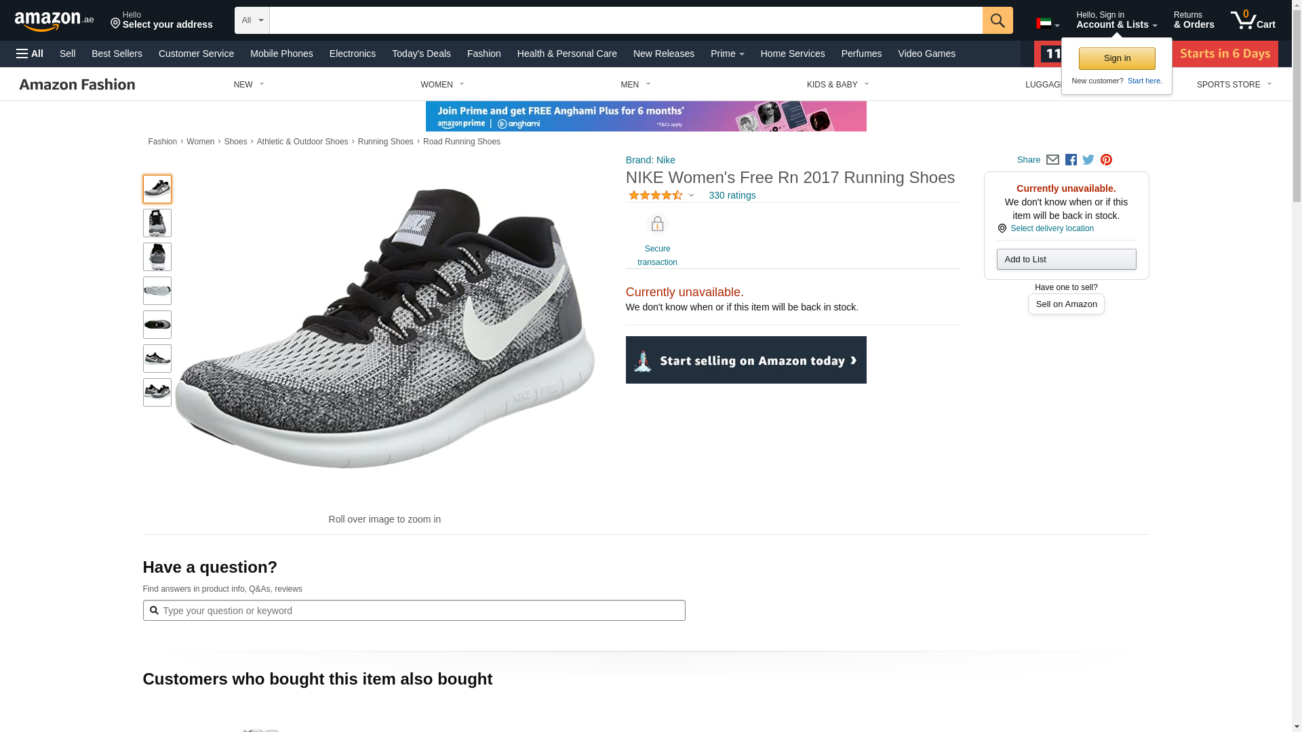Image resolution: width=1302 pixels, height=732 pixels.
Task: Share product on Twitter
Action: click(1088, 160)
